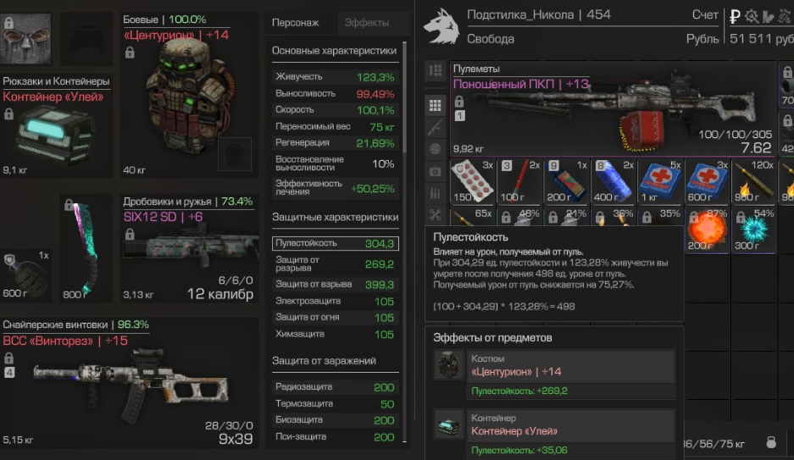Filter inventory by weapons rifle icon

click(435, 127)
